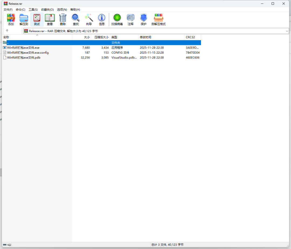Click the parent folder '..' icon
This screenshot has height=249, width=291.
point(5,43)
